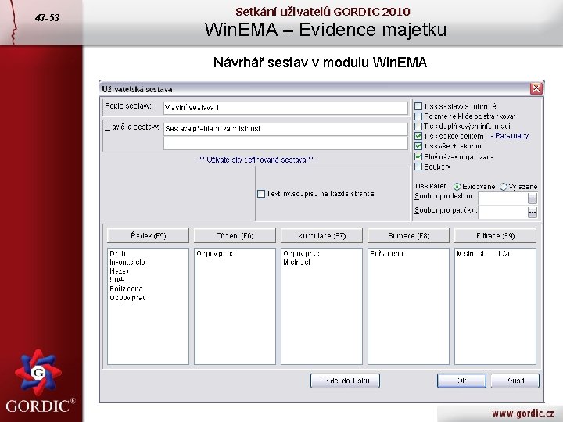Image resolution: width=563 pixels, height=422 pixels.
Task: Enable Tisk doplňkových informací checkbox
Action: 418,127
